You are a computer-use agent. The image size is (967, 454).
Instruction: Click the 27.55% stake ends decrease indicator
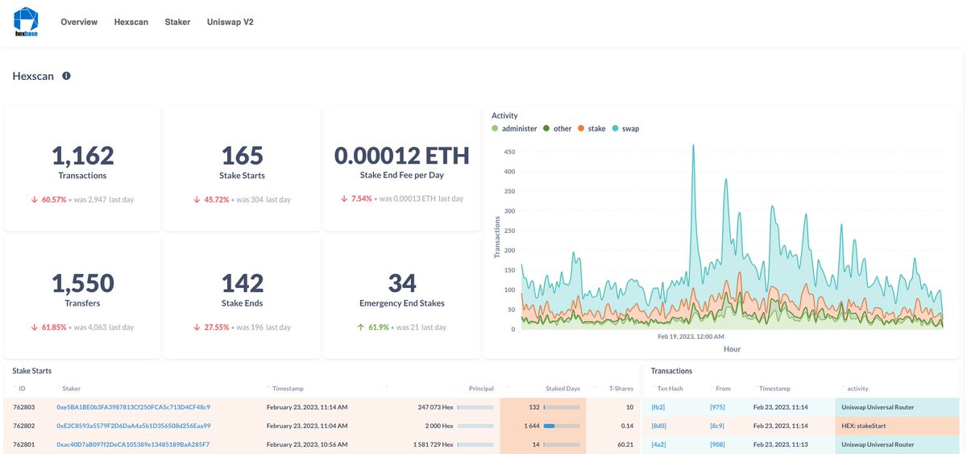click(x=210, y=327)
